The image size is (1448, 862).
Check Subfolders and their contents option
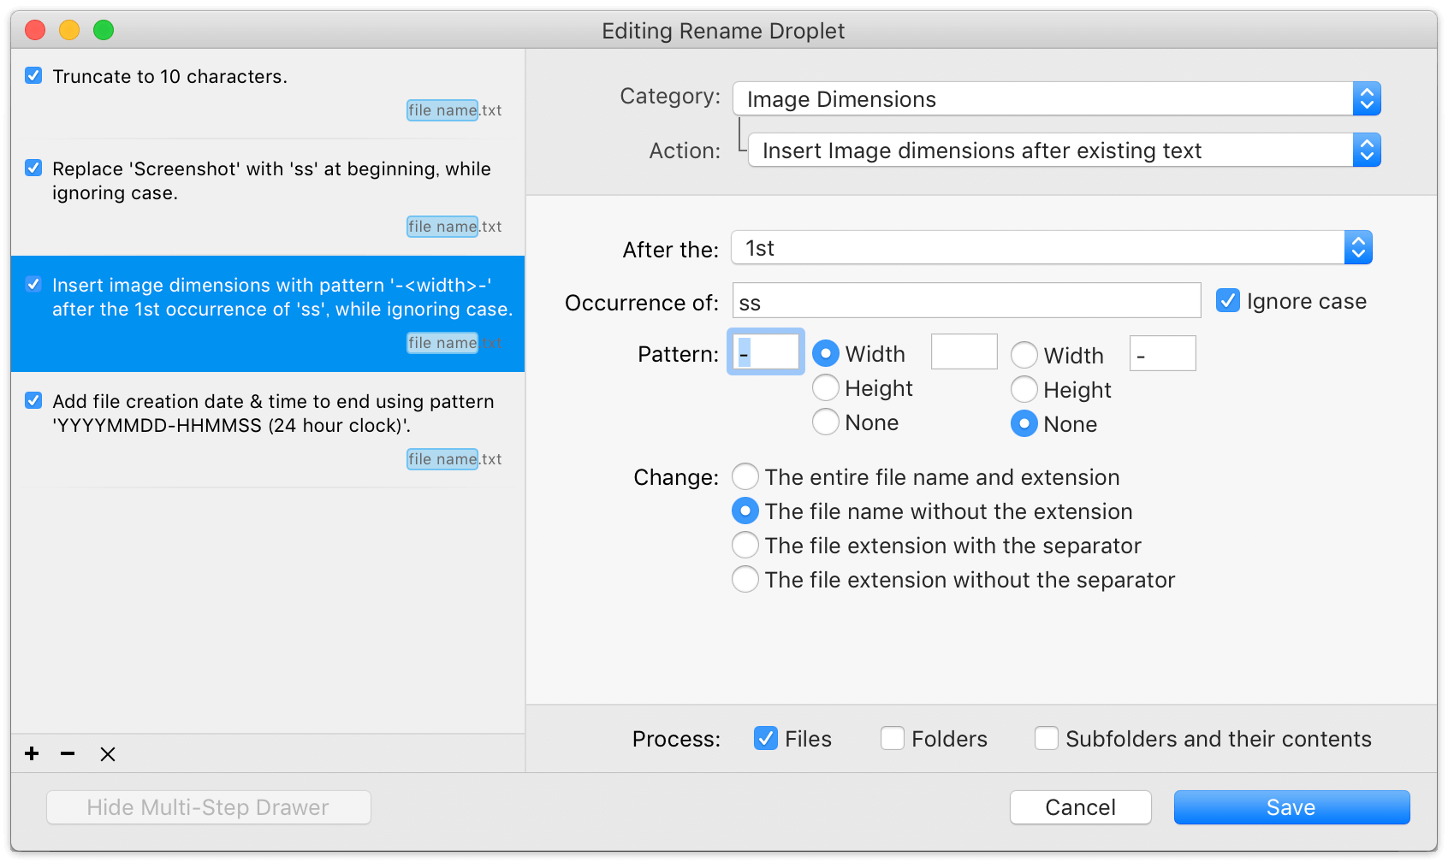point(1047,738)
